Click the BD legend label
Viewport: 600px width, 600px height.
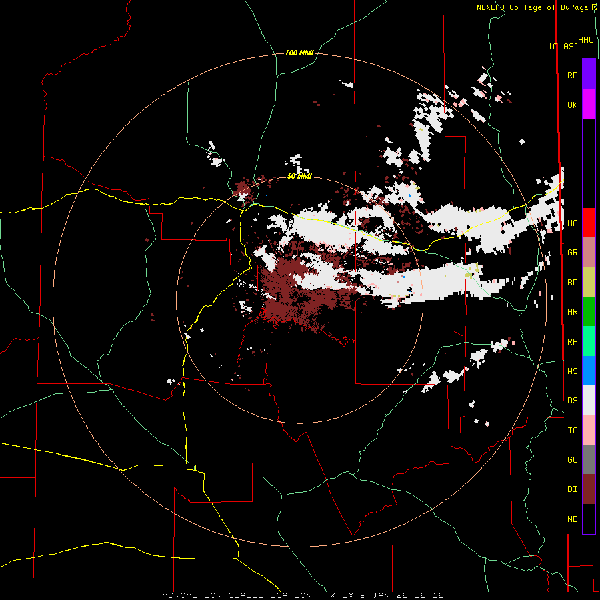(572, 283)
